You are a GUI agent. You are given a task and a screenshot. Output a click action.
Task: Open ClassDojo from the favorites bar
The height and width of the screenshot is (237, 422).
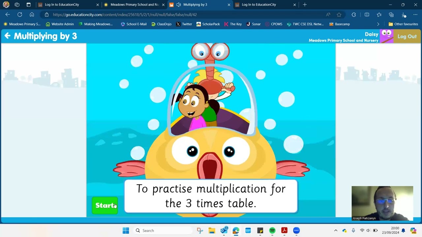[161, 24]
